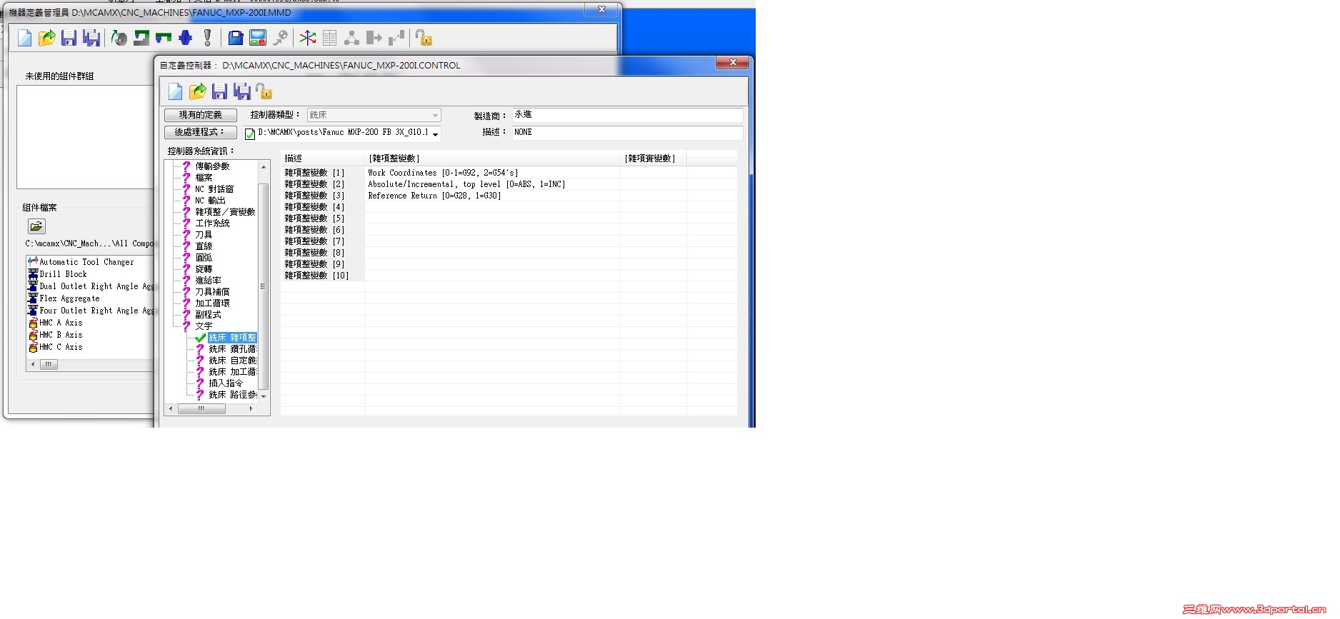Click Save icon in Machine Definition Manager toolbar
1340x619 pixels.
(69, 38)
